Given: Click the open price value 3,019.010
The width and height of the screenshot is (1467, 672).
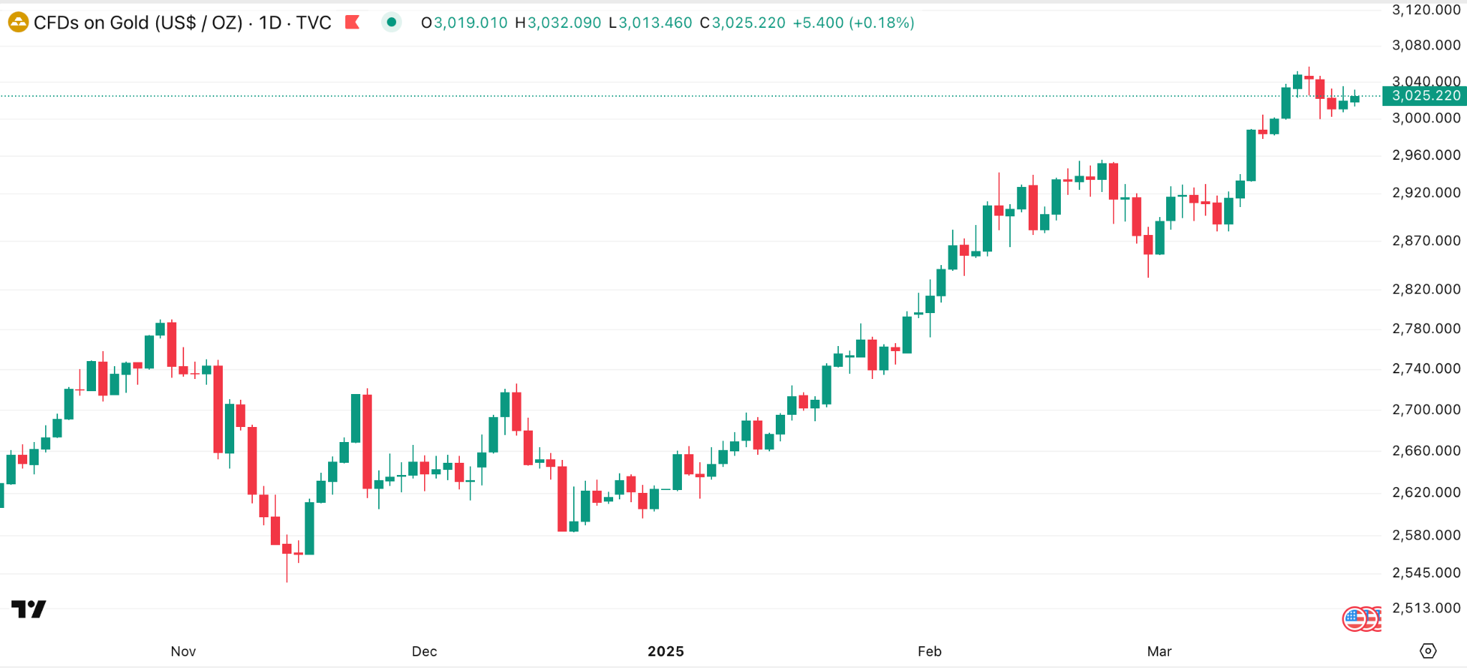Looking at the screenshot, I should [x=470, y=23].
